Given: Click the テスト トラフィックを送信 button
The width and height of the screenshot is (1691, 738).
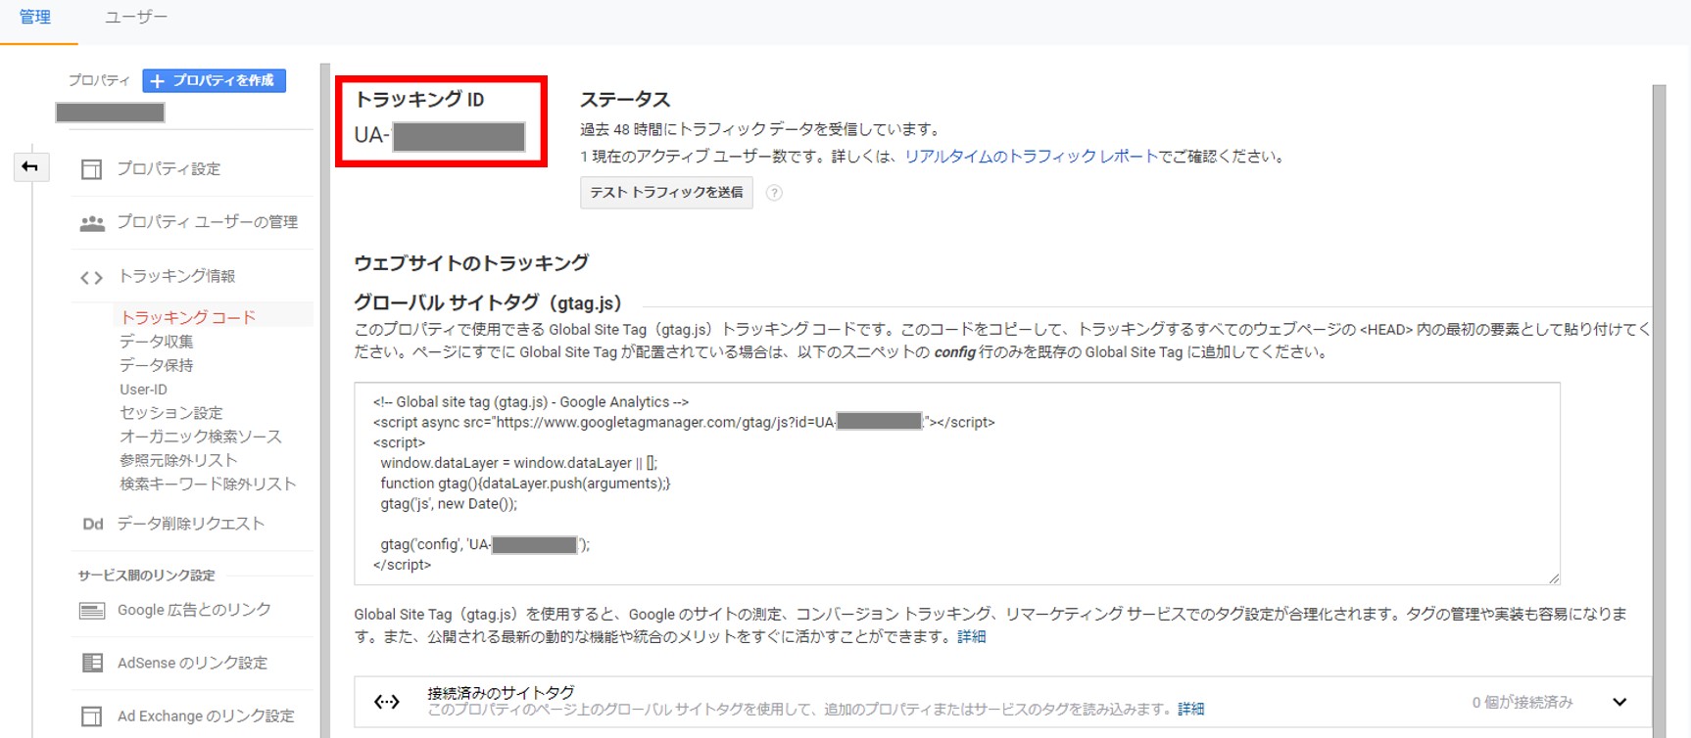Looking at the screenshot, I should (x=666, y=193).
